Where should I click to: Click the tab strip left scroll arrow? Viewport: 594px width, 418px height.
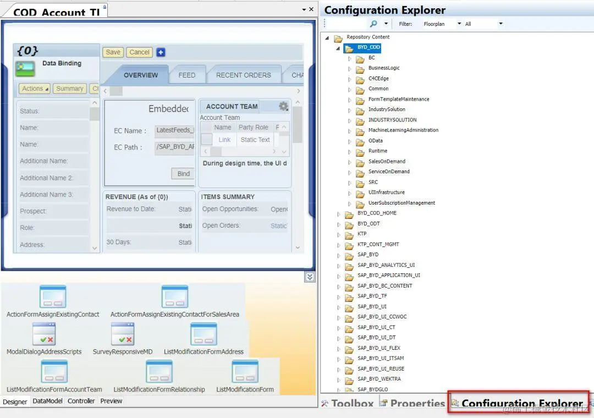click(x=105, y=91)
